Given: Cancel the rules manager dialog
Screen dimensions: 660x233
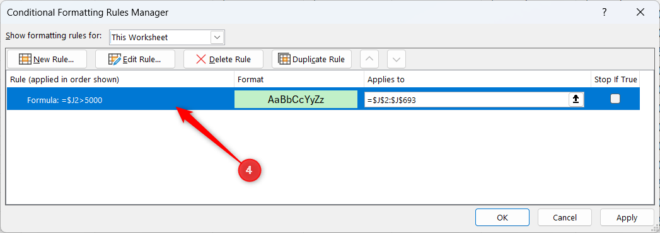Looking at the screenshot, I should click(565, 217).
